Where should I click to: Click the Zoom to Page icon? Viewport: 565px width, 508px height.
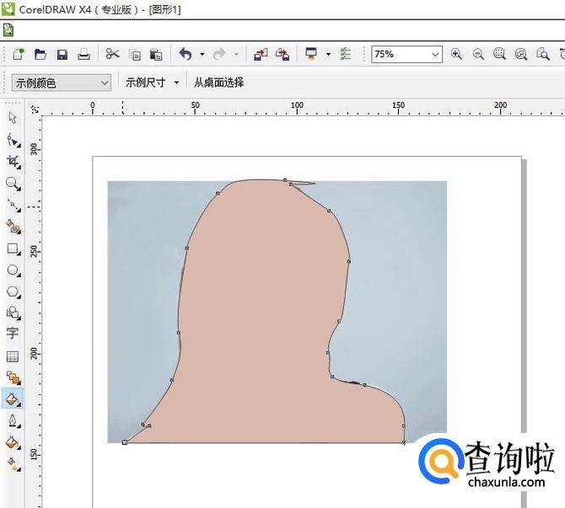(x=543, y=55)
